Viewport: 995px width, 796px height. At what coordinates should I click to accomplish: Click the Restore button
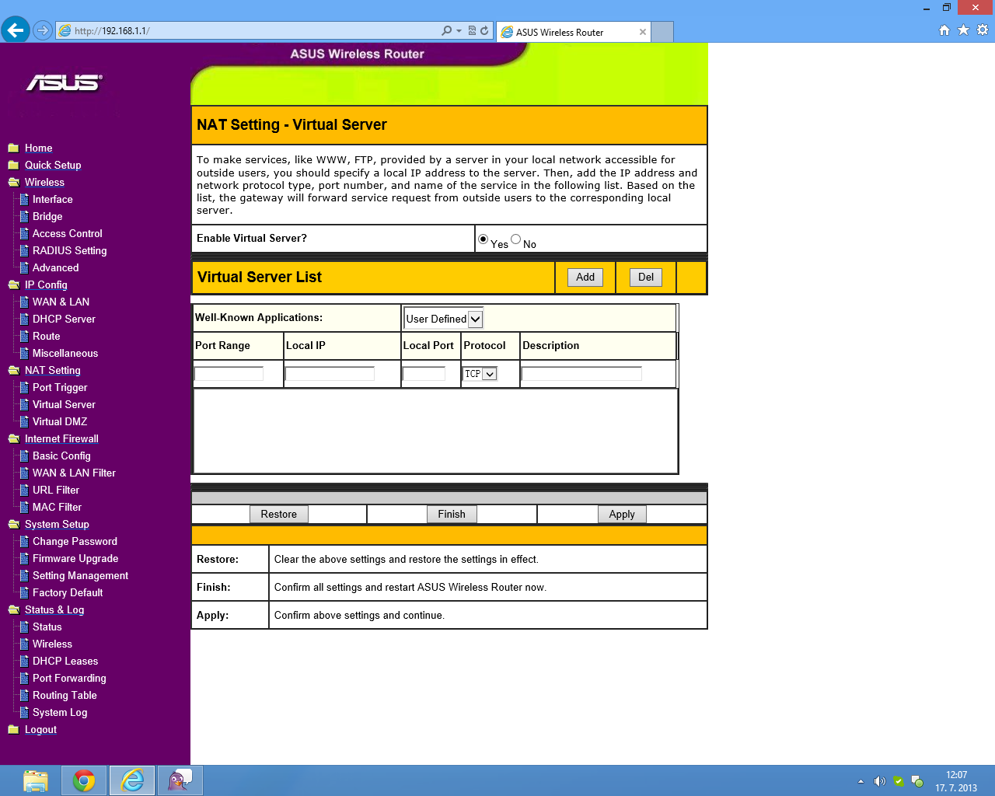[279, 515]
